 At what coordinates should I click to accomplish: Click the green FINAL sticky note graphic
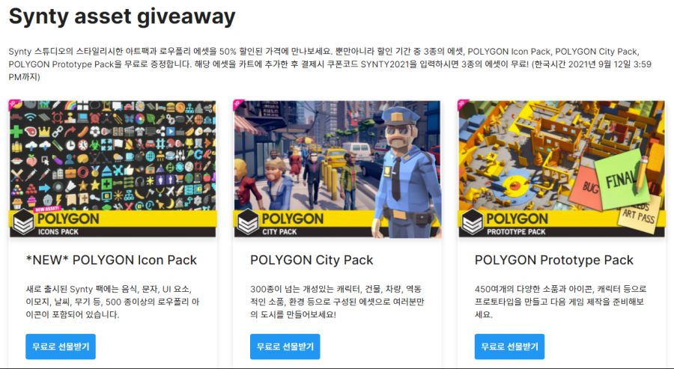[x=621, y=178]
